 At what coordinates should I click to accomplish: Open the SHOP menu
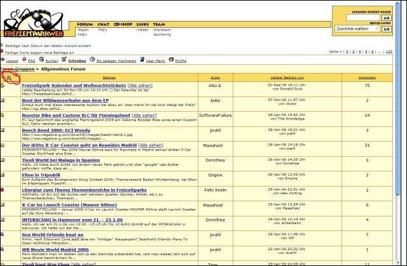(x=123, y=24)
